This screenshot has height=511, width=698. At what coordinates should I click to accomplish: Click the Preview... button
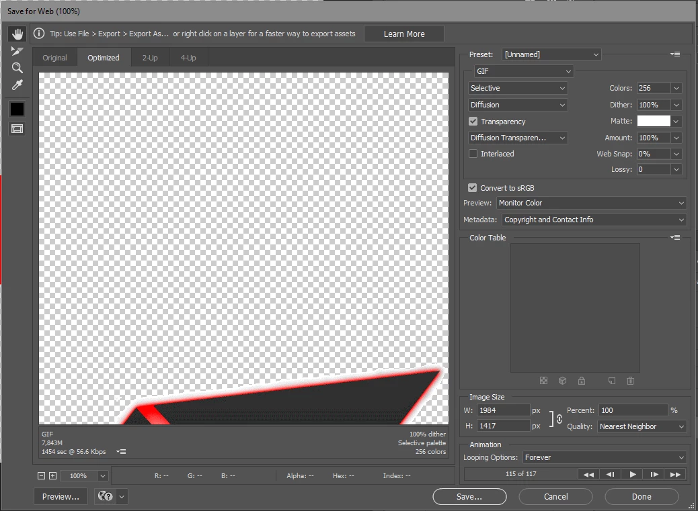click(x=61, y=496)
